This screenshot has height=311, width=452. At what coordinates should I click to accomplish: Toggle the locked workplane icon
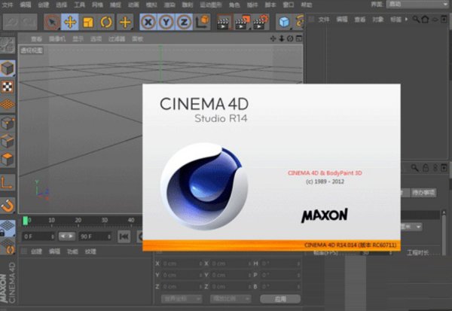[8, 228]
